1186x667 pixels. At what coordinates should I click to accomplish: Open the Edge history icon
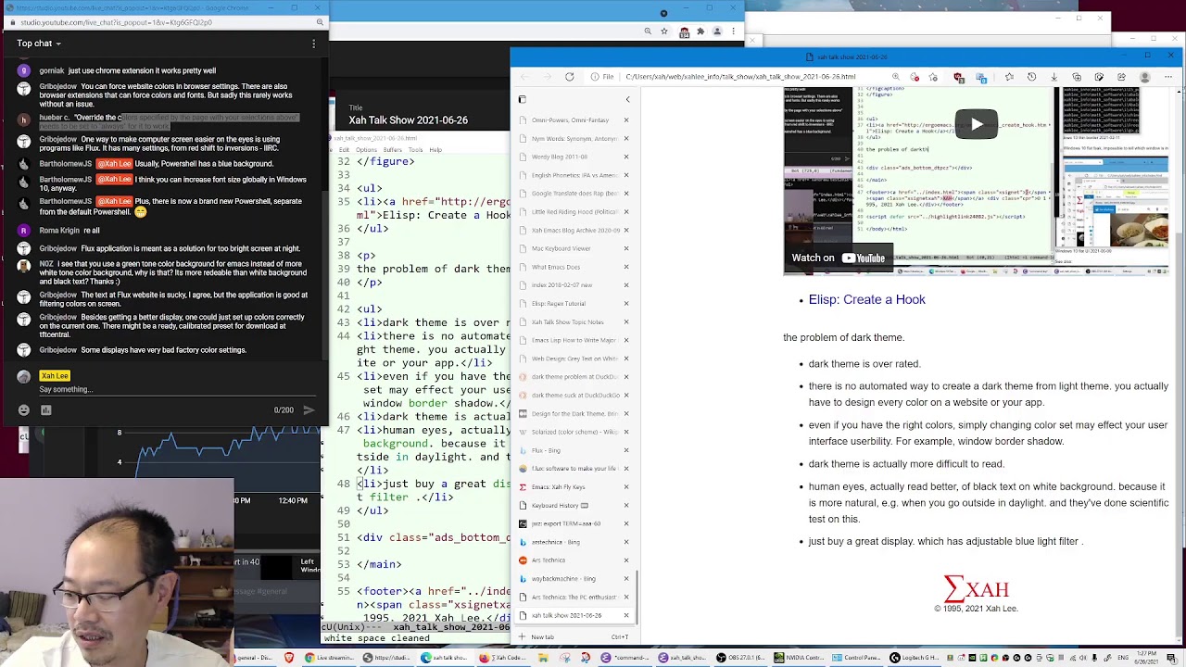point(1031,77)
